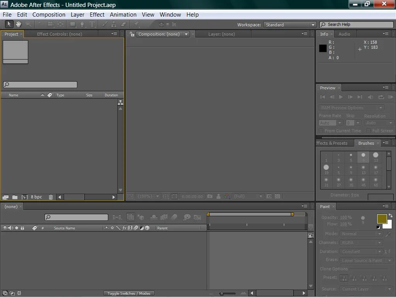Toggle the composition viewer lock icon

point(132,34)
